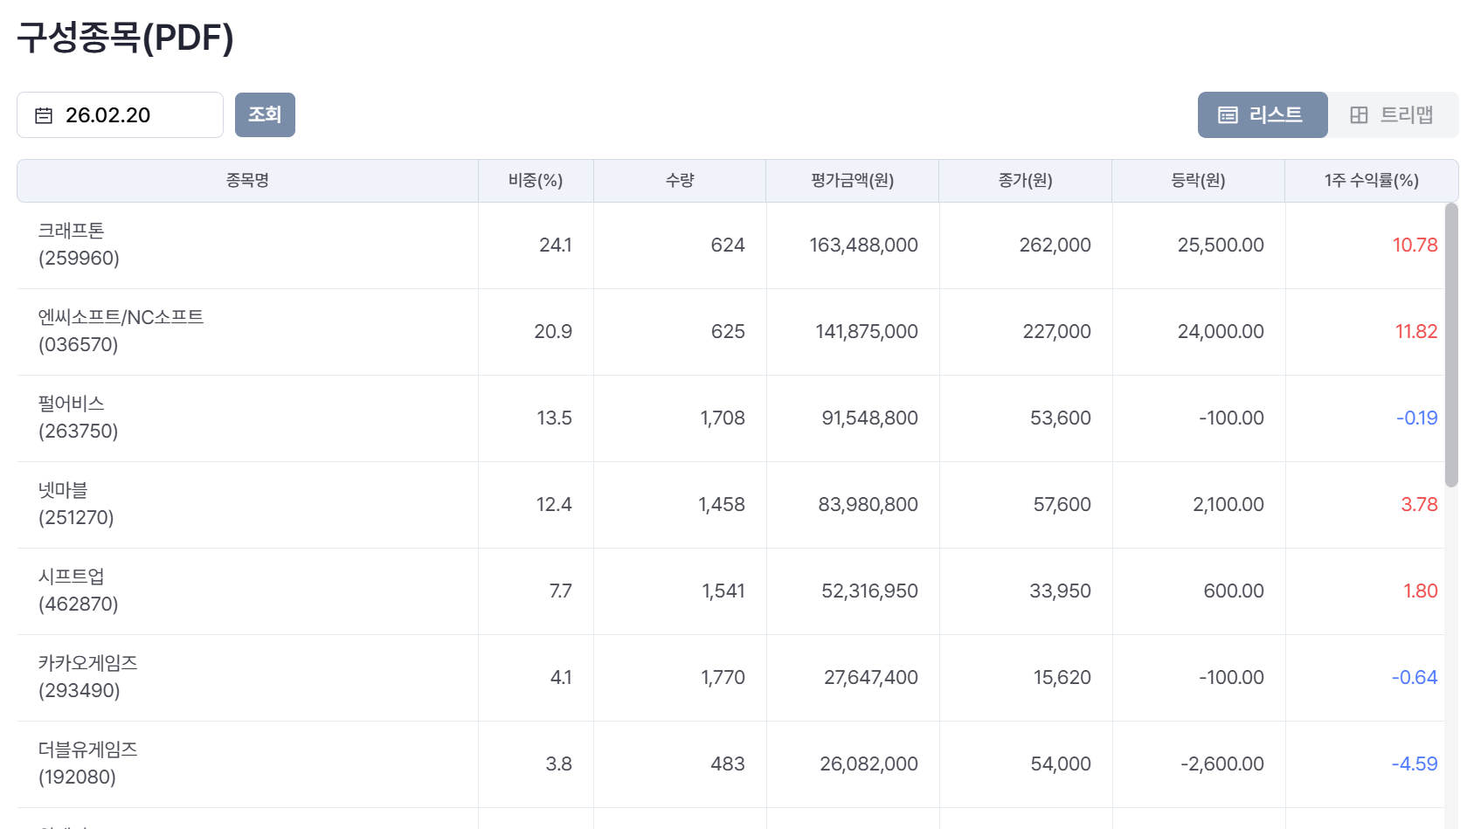Click price change -2,600.00
Viewport: 1467px width, 829px height.
click(1222, 763)
